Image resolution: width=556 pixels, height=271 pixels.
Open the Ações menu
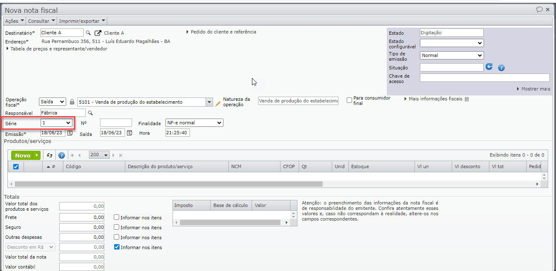pyautogui.click(x=14, y=21)
